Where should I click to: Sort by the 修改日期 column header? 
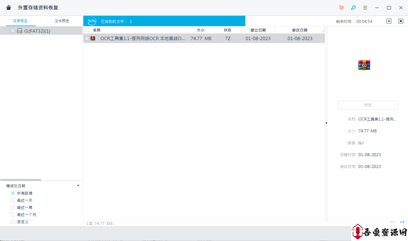point(300,30)
